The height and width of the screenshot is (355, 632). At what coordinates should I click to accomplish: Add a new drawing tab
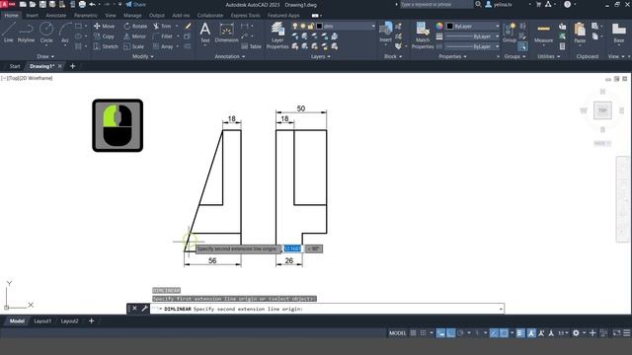[72, 66]
